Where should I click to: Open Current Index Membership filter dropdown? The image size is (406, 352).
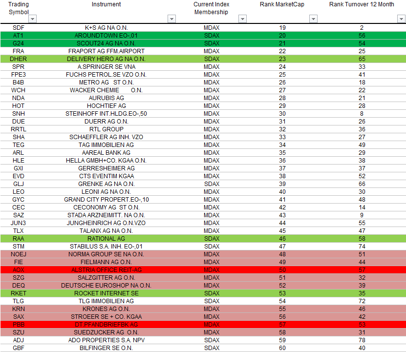point(242,19)
